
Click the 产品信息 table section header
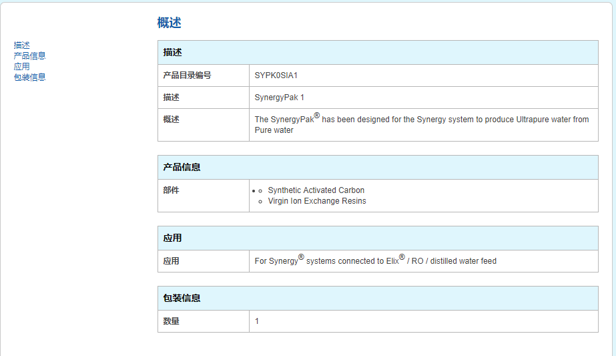click(x=182, y=167)
